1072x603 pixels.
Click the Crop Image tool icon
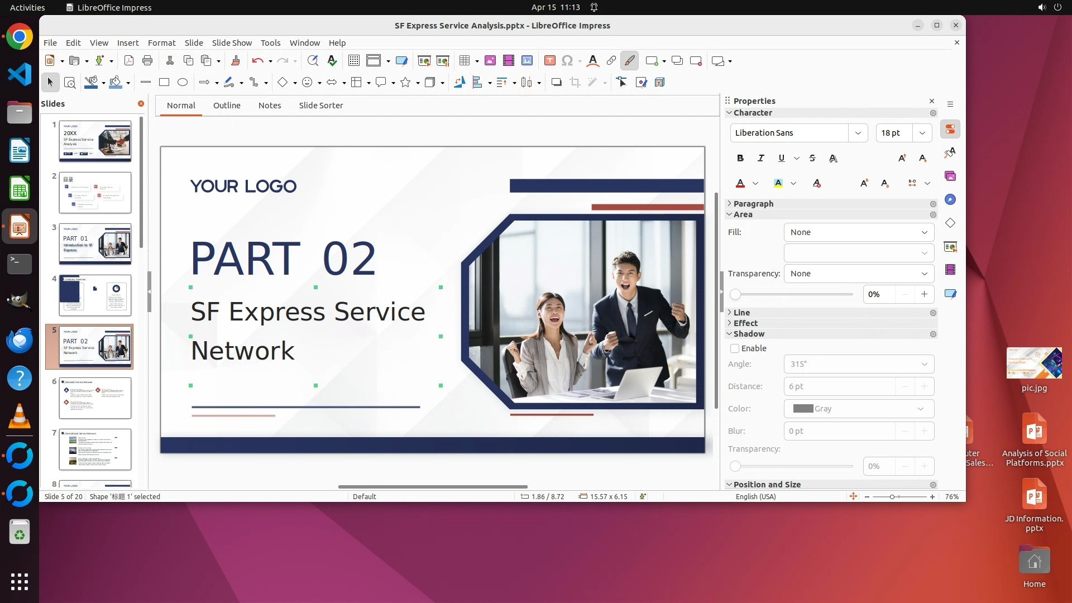(x=575, y=82)
